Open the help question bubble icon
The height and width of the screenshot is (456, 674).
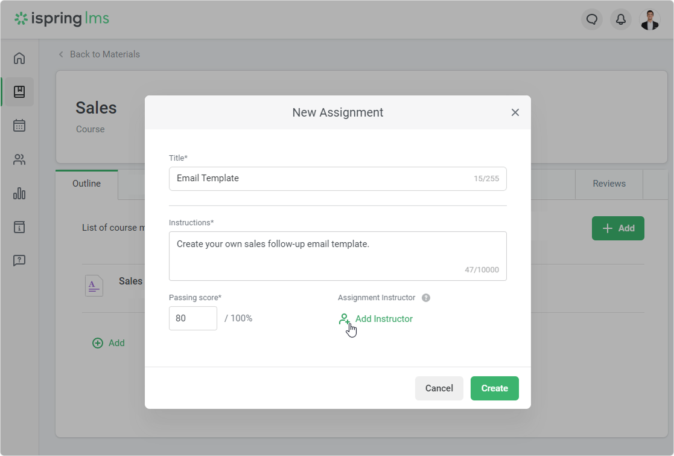(19, 261)
